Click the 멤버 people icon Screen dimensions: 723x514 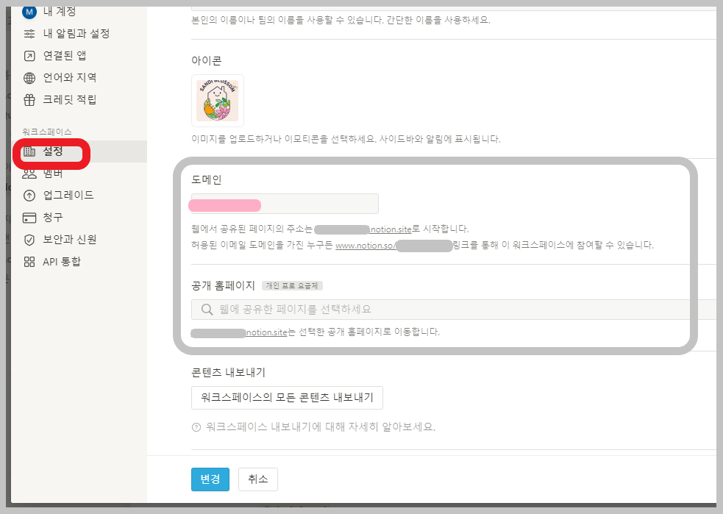pyautogui.click(x=28, y=174)
